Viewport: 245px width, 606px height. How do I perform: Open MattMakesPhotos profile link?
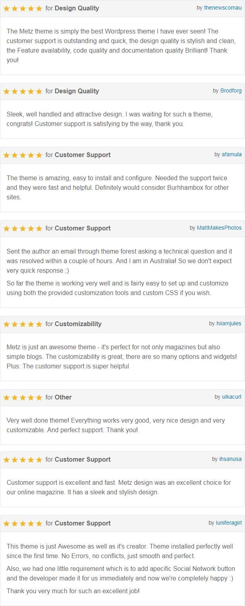click(219, 228)
